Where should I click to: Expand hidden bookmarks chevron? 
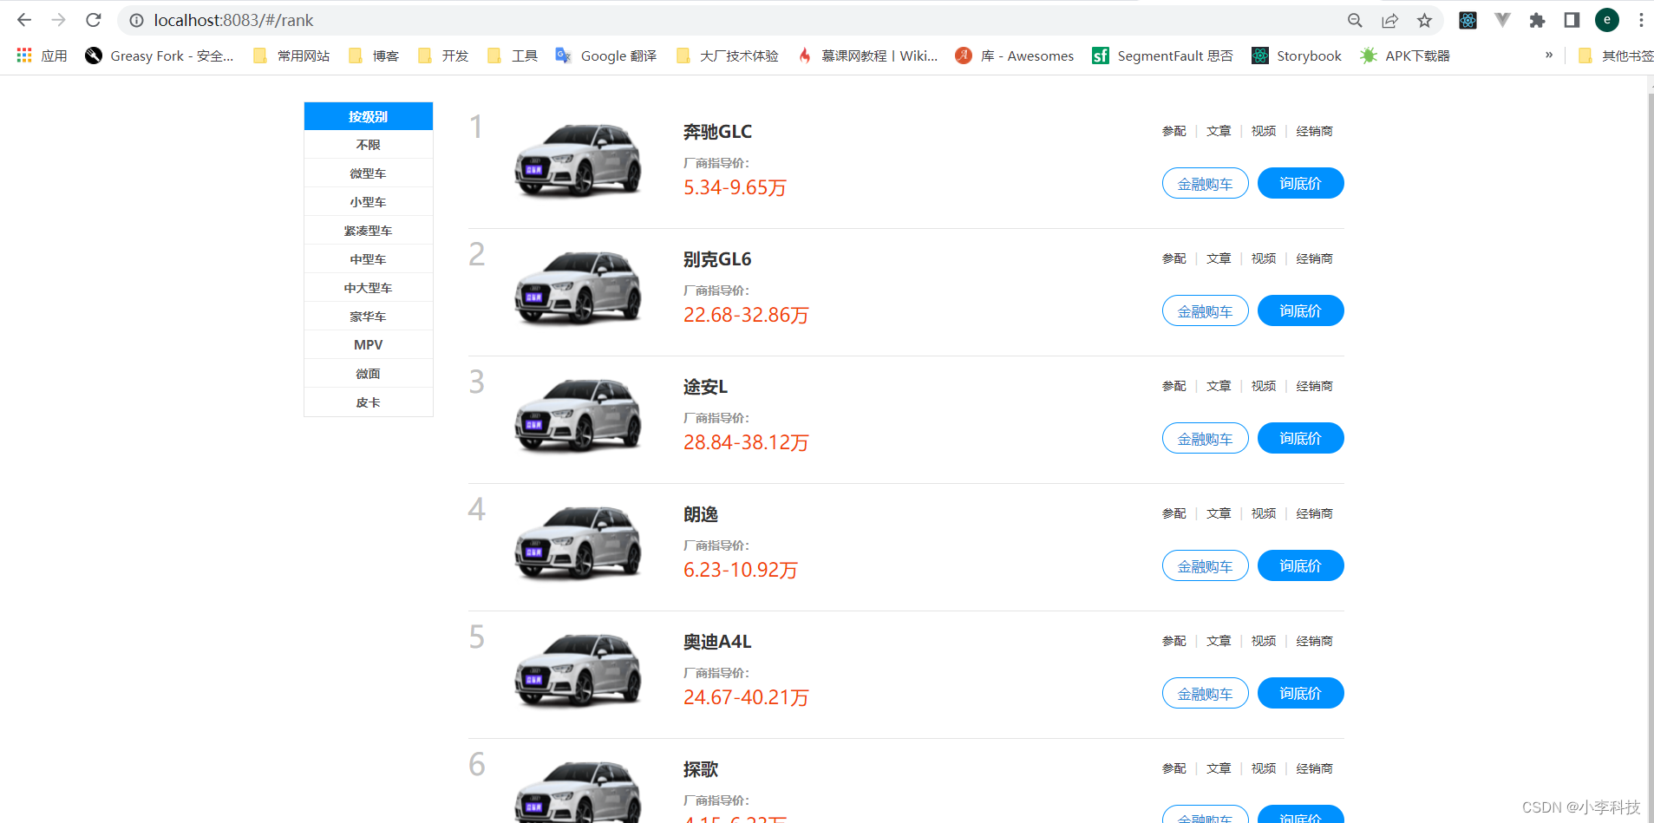pos(1549,55)
